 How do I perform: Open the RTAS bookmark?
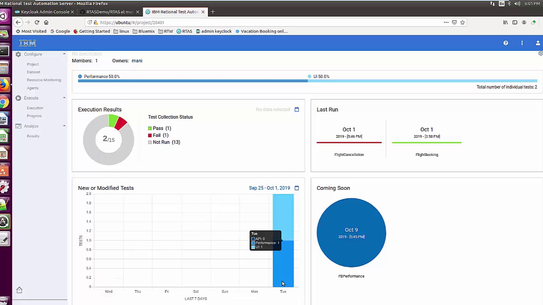(185, 31)
